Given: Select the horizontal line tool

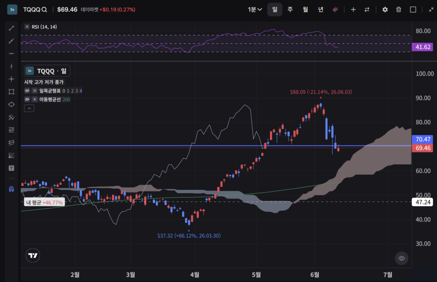Looking at the screenshot, I should point(12,53).
